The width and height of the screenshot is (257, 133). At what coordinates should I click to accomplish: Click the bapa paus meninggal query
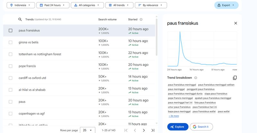coord(179,112)
